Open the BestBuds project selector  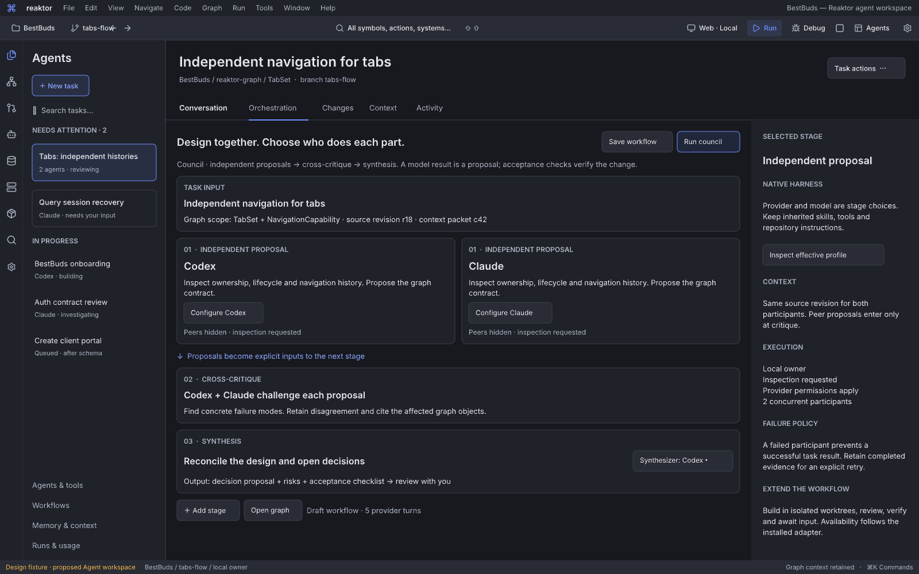[33, 28]
